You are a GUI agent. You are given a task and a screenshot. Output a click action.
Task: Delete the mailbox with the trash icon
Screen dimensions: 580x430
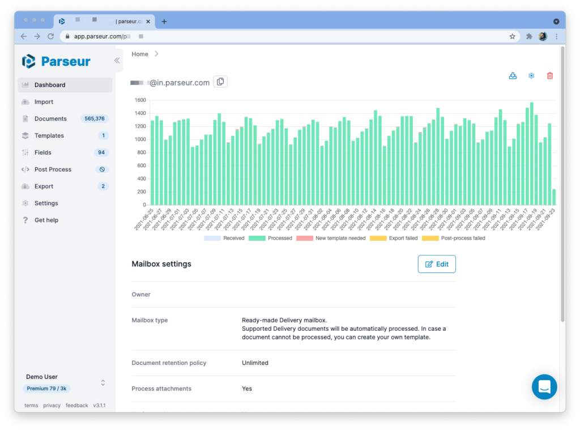549,75
